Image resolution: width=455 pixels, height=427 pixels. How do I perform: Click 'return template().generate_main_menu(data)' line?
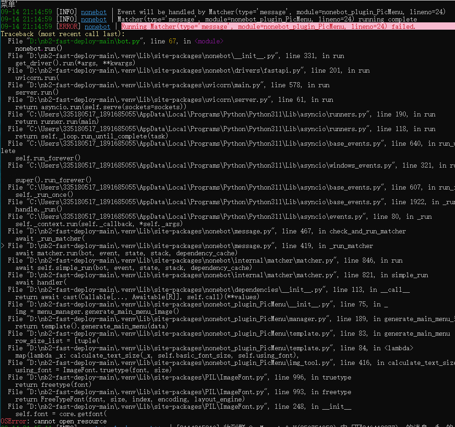(92, 326)
